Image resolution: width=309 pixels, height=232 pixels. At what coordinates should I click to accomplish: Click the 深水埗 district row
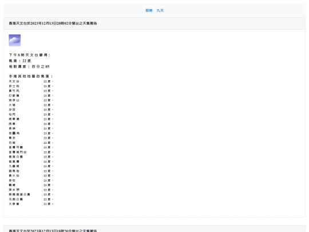(x=31, y=190)
